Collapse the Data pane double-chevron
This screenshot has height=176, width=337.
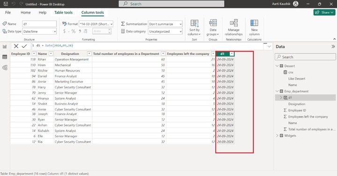pos(333,47)
